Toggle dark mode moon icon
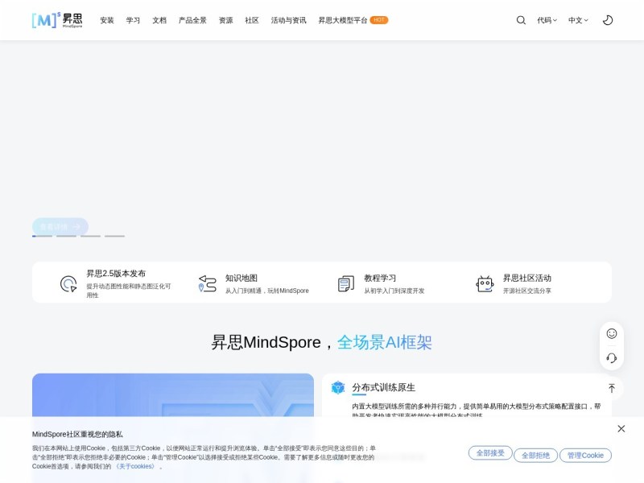 [x=608, y=20]
